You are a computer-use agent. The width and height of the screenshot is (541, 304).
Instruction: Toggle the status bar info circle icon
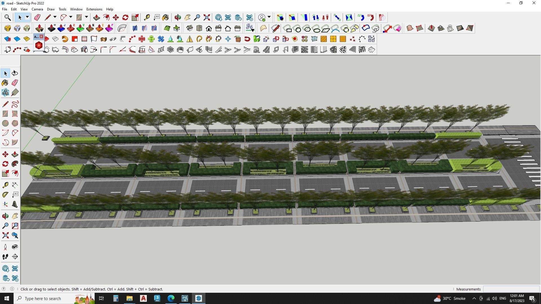(x=12, y=289)
